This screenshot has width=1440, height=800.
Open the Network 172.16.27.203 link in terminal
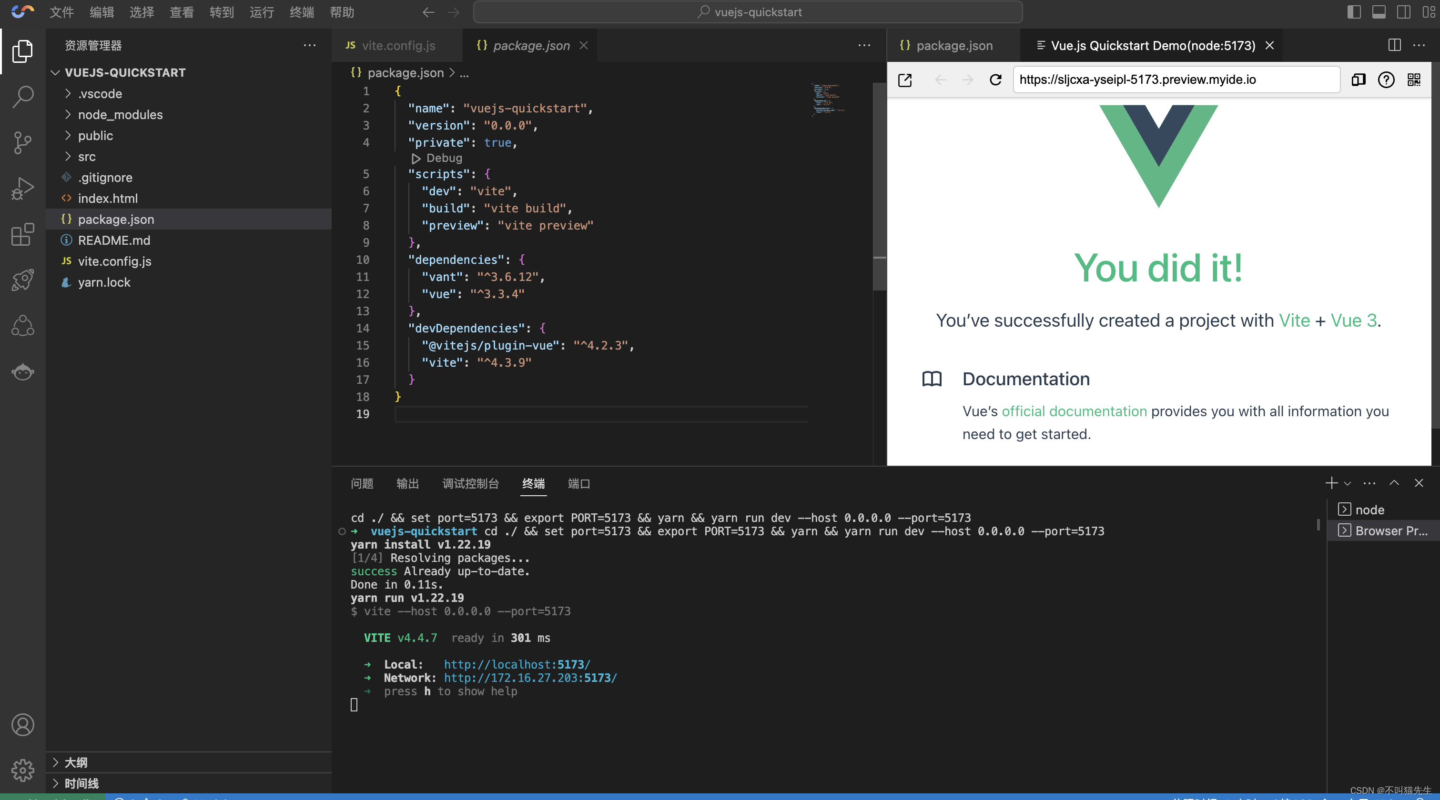coord(530,678)
